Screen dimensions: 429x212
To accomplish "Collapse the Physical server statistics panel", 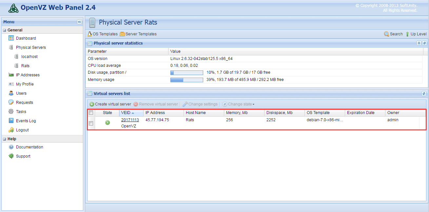I will pos(419,43).
